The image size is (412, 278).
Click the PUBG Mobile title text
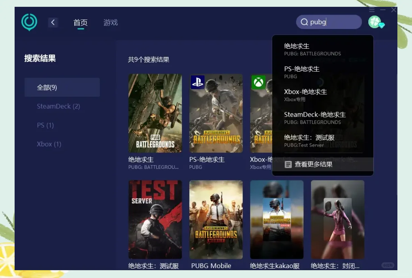pyautogui.click(x=211, y=266)
